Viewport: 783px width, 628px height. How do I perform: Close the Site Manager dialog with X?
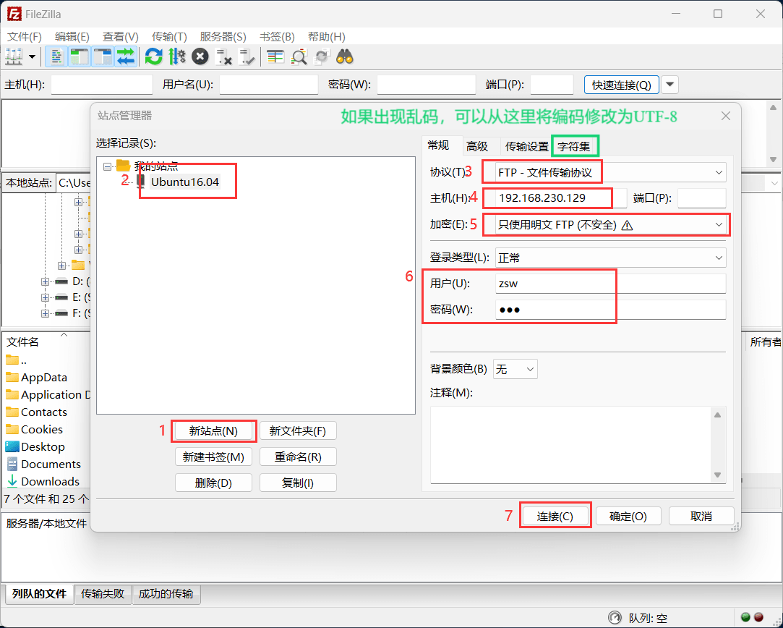click(x=726, y=116)
